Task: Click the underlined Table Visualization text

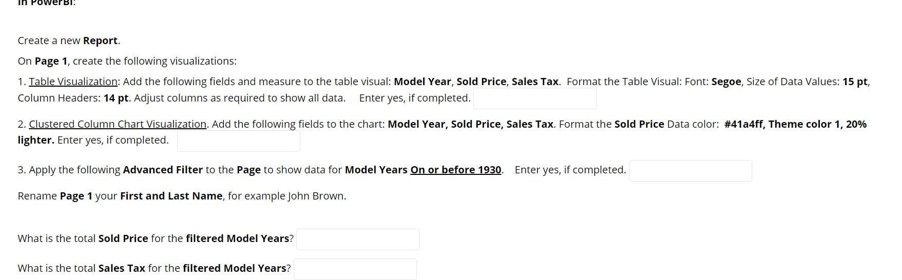Action: (73, 82)
